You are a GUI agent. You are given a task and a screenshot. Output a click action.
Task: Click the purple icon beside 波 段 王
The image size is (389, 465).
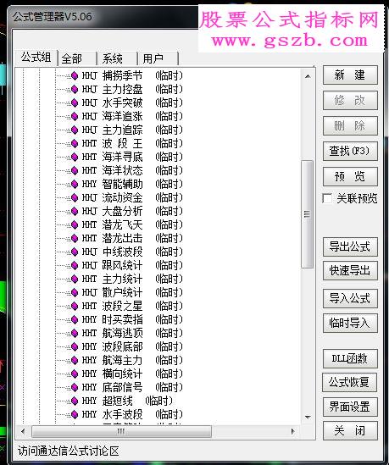click(75, 143)
